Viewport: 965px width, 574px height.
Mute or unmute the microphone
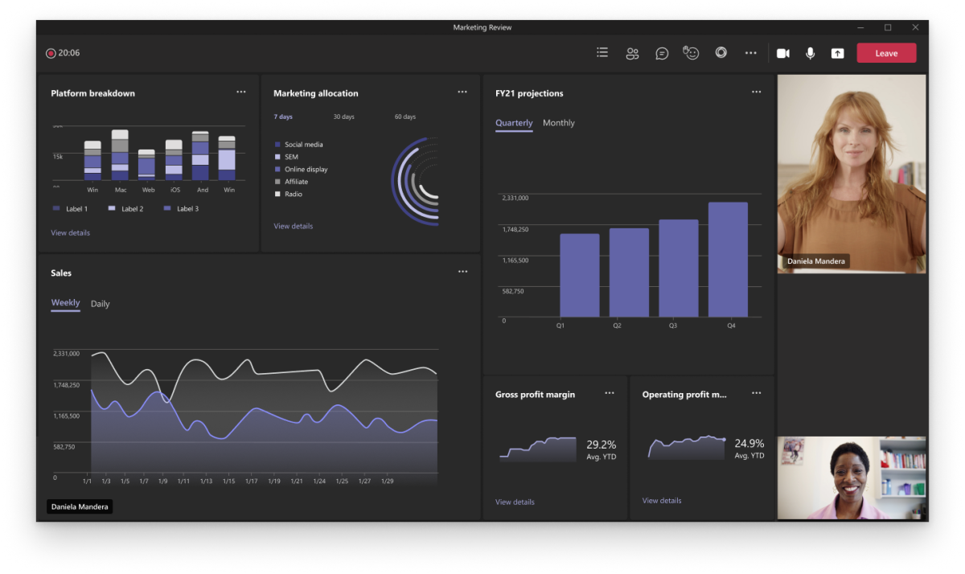coord(810,53)
